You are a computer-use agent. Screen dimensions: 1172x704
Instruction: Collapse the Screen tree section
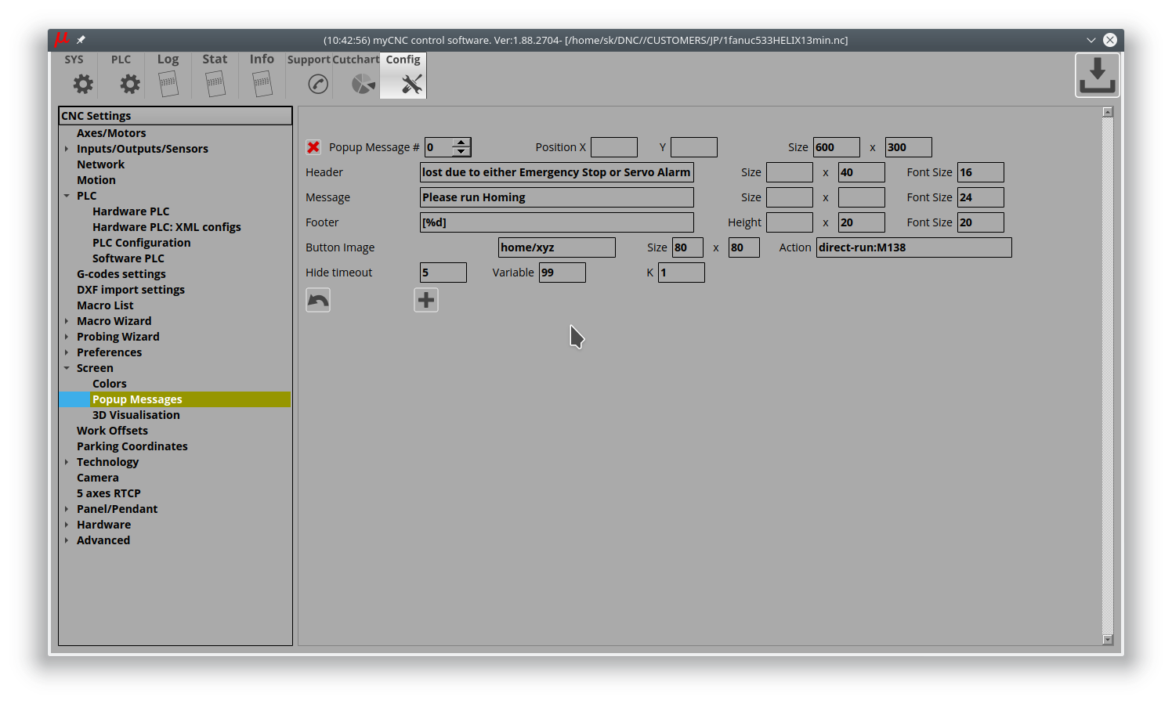(67, 368)
